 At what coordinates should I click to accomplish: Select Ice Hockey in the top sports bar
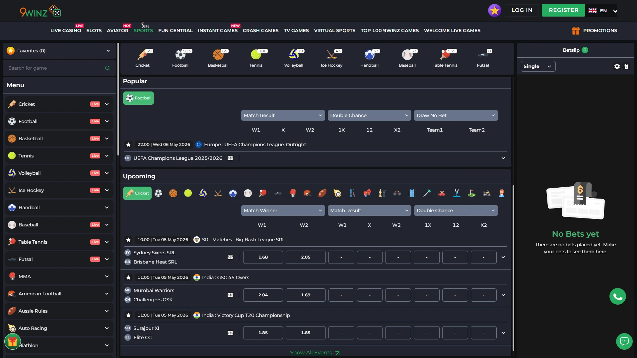331,58
